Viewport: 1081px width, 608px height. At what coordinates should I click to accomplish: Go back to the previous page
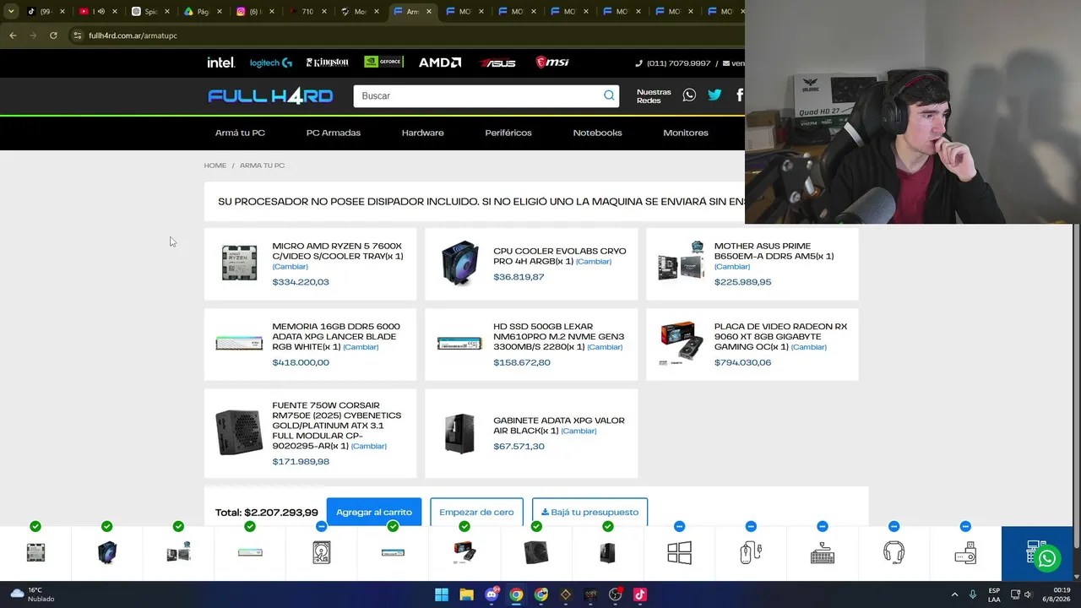13,35
